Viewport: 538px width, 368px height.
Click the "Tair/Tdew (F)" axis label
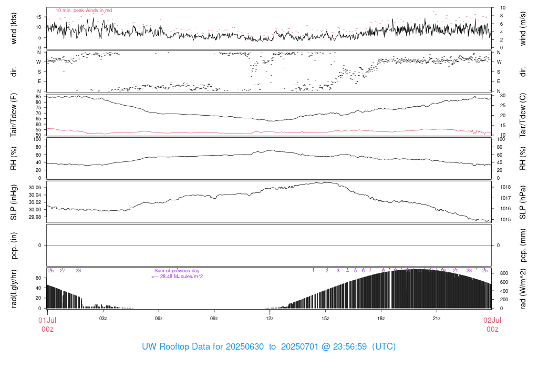[14, 115]
